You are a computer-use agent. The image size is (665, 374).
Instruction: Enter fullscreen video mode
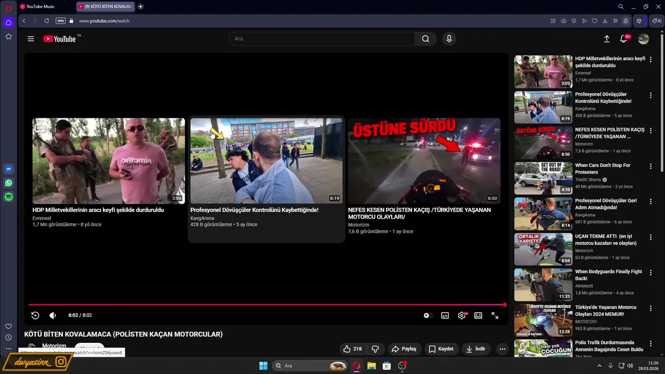(x=495, y=315)
